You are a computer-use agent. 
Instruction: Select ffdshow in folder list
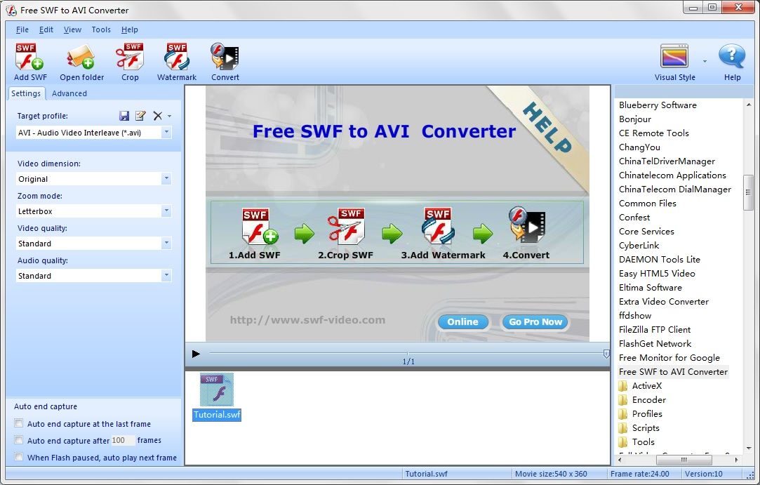click(635, 316)
